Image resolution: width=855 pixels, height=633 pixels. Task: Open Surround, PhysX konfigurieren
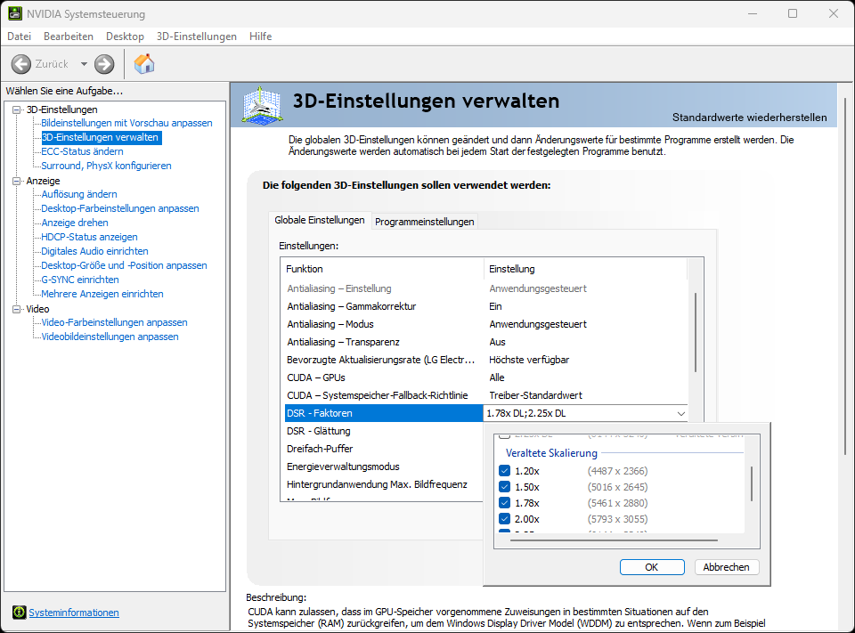coord(106,166)
